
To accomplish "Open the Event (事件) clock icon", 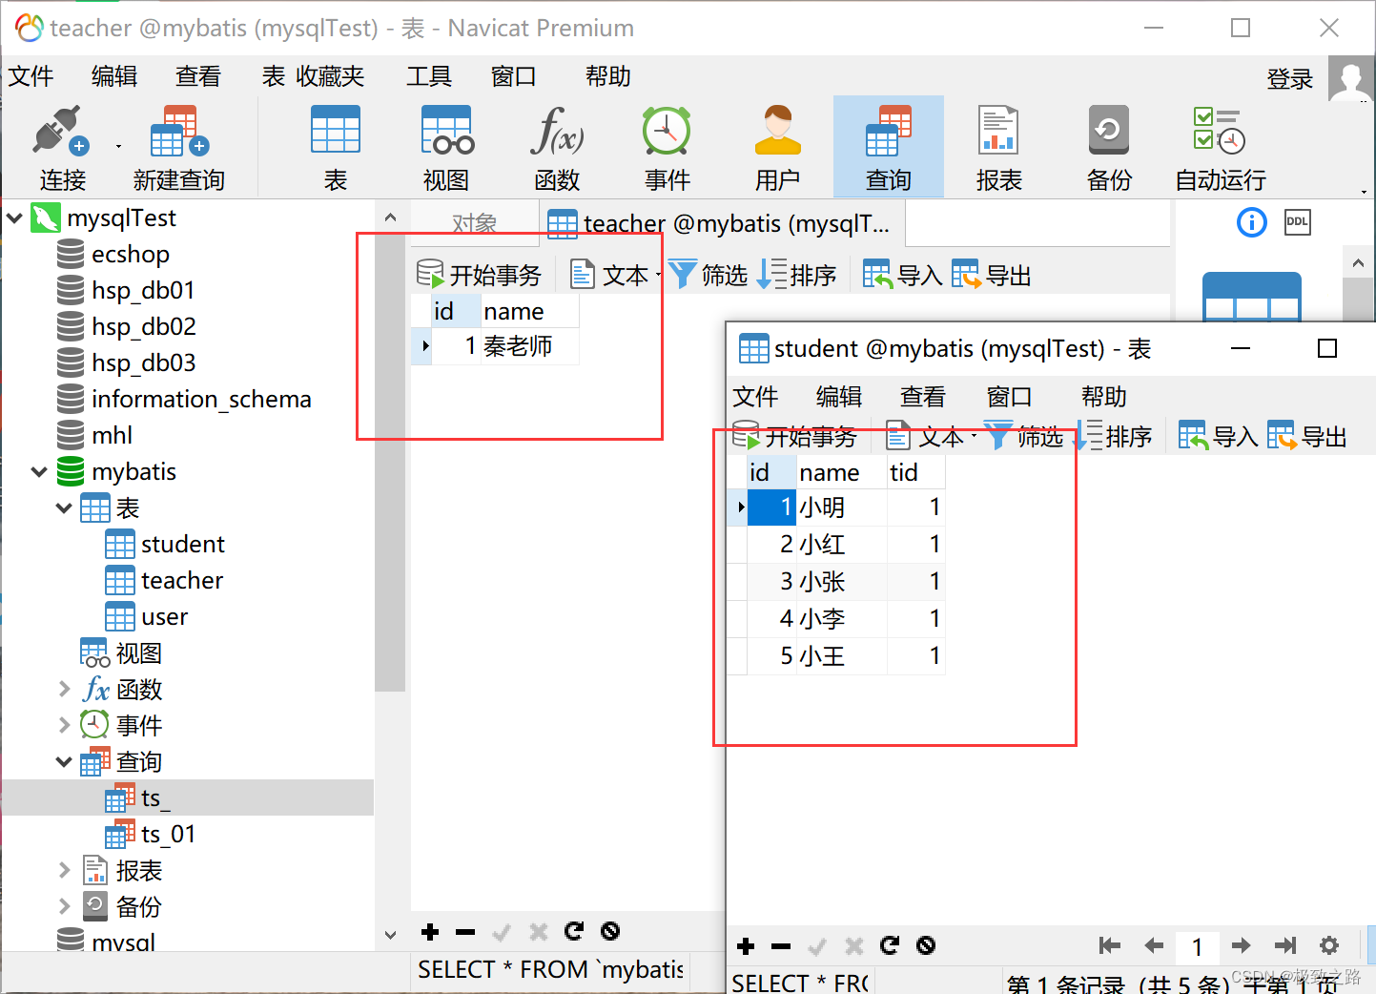I will pos(667,130).
